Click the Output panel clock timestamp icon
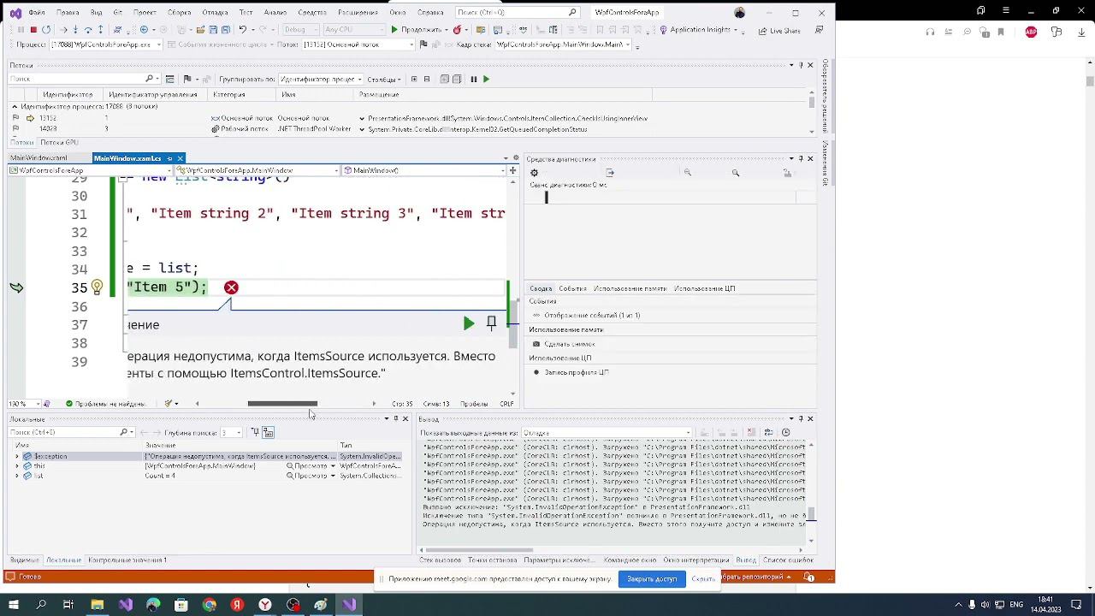Screen dimensions: 1095x616 (x=786, y=433)
